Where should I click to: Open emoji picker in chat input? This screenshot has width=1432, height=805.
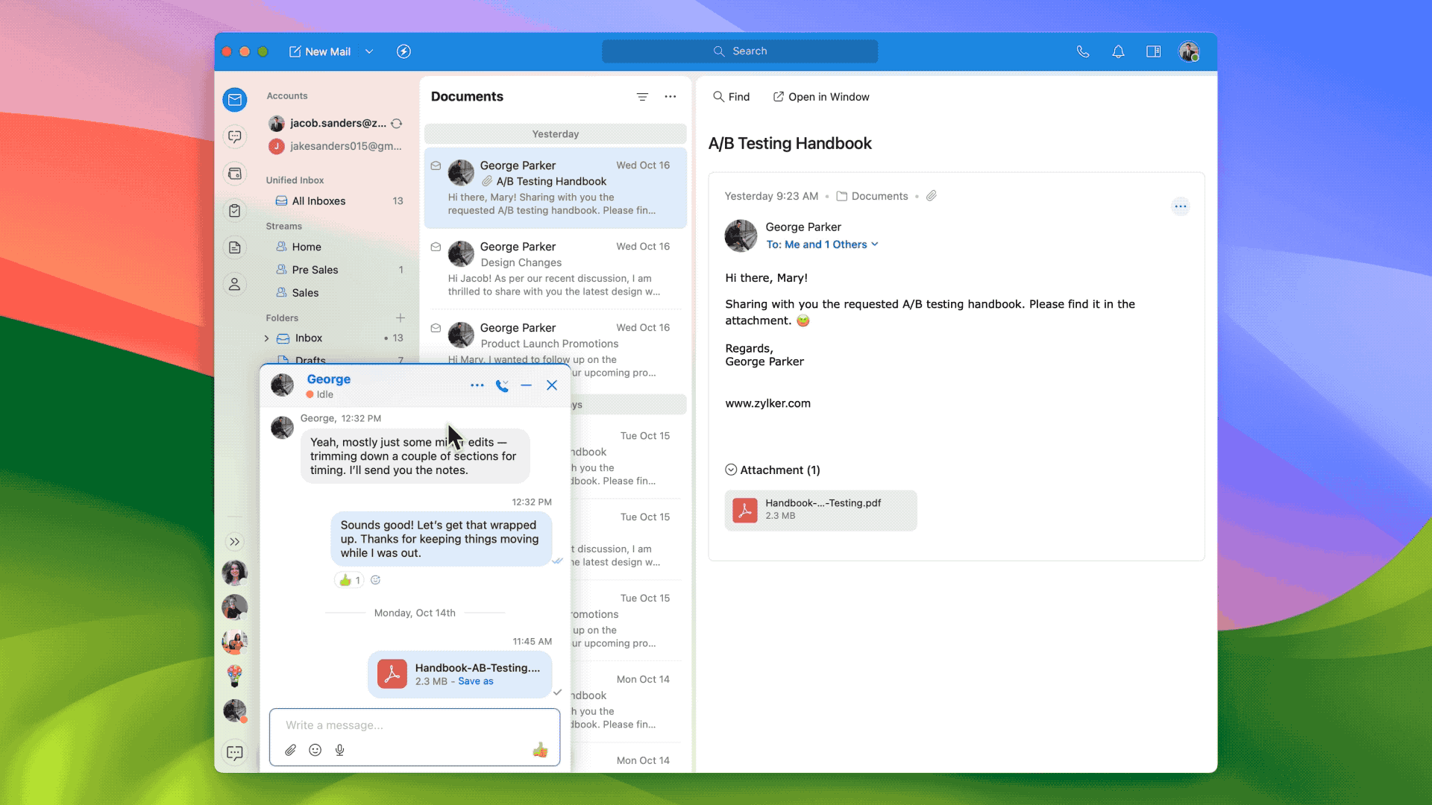315,750
